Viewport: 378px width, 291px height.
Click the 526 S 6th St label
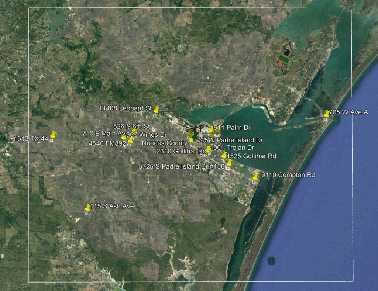pyautogui.click(x=131, y=126)
